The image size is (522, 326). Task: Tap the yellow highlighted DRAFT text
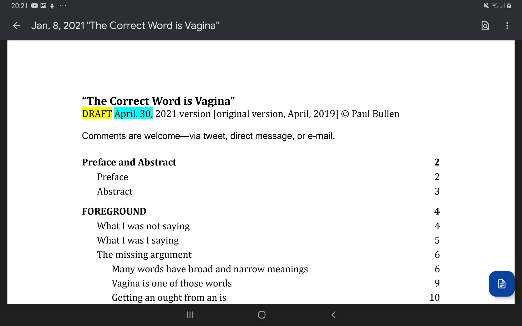[x=97, y=114]
